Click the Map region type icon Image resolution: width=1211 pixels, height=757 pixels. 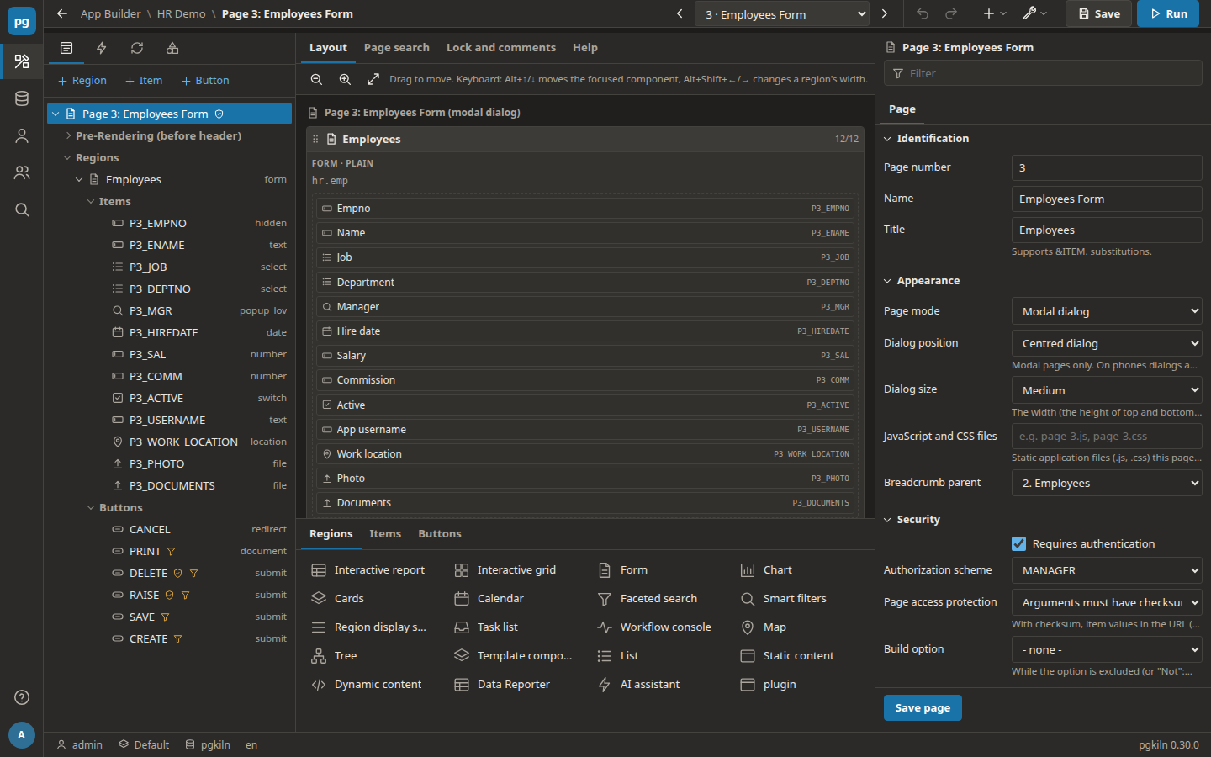(x=748, y=627)
